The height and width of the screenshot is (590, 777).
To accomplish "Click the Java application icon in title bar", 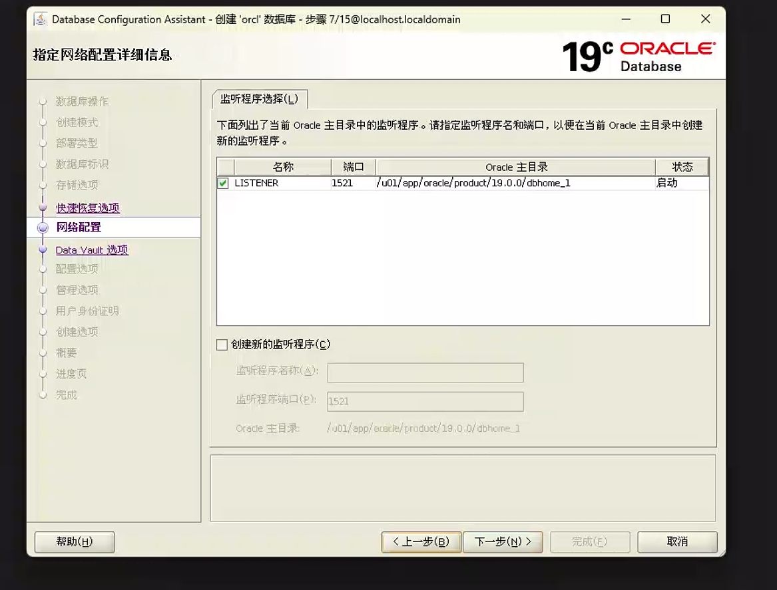I will coord(40,19).
